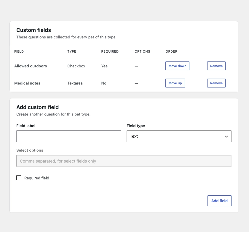The height and width of the screenshot is (232, 249).
Task: Click the Add field button
Action: [219, 201]
